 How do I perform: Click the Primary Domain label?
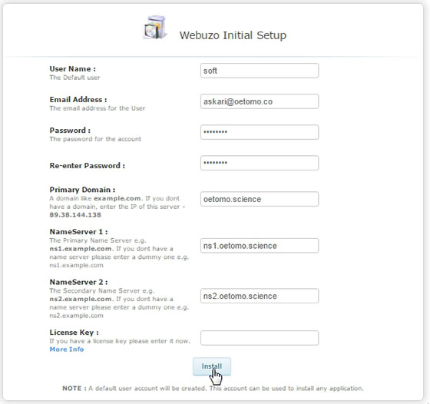point(82,190)
